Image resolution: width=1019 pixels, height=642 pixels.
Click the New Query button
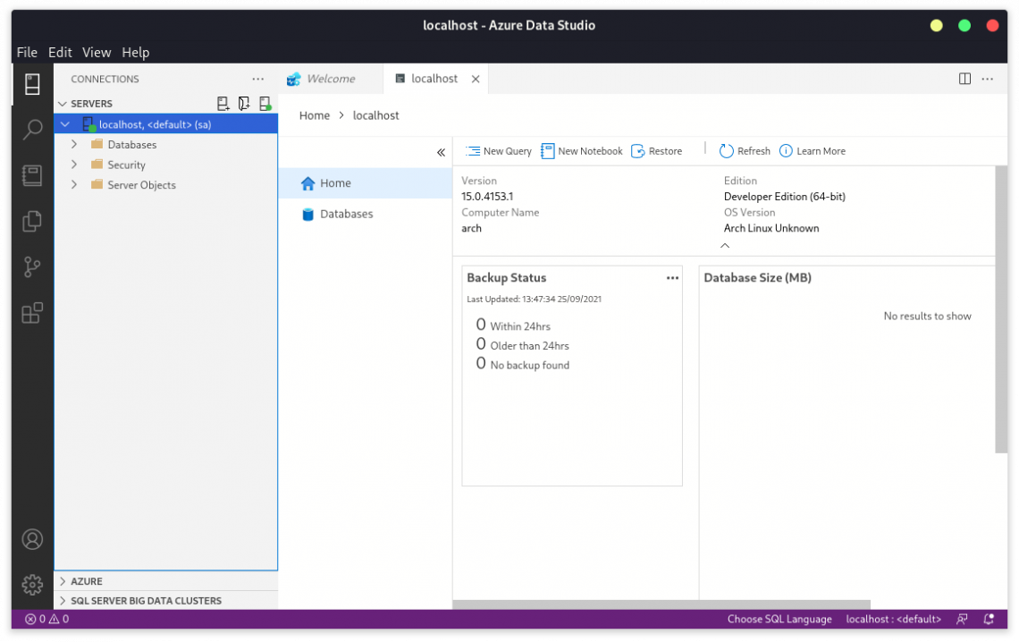pos(499,151)
